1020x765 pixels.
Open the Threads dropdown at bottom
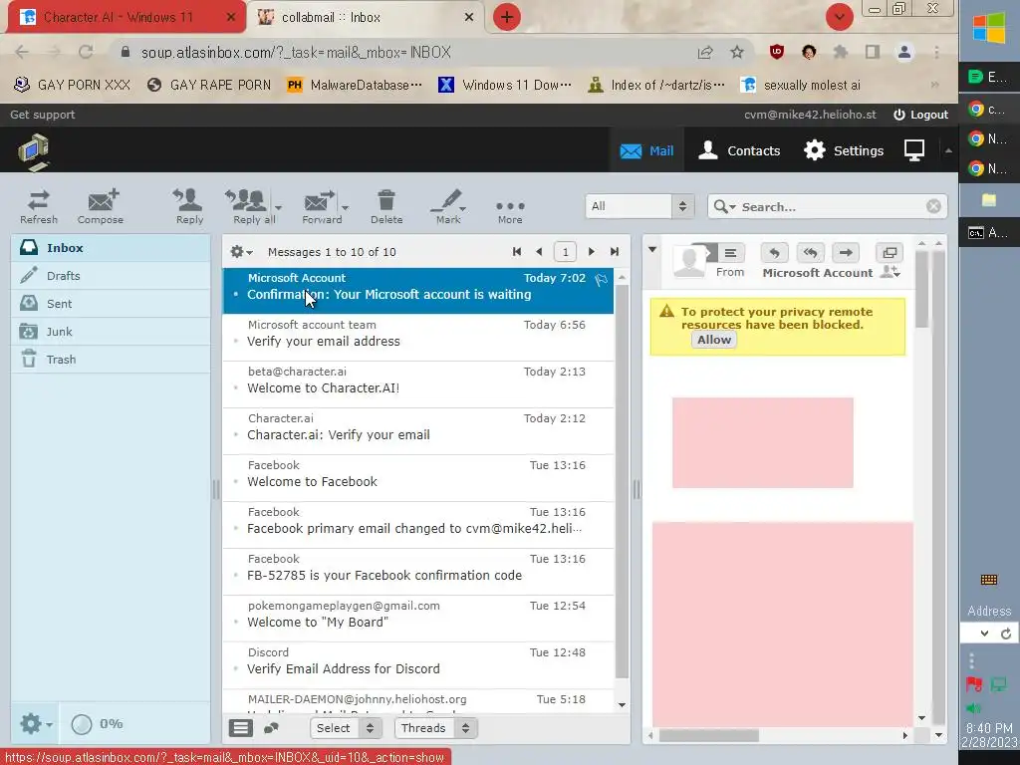click(436, 728)
